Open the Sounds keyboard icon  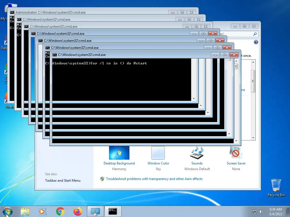point(197,153)
